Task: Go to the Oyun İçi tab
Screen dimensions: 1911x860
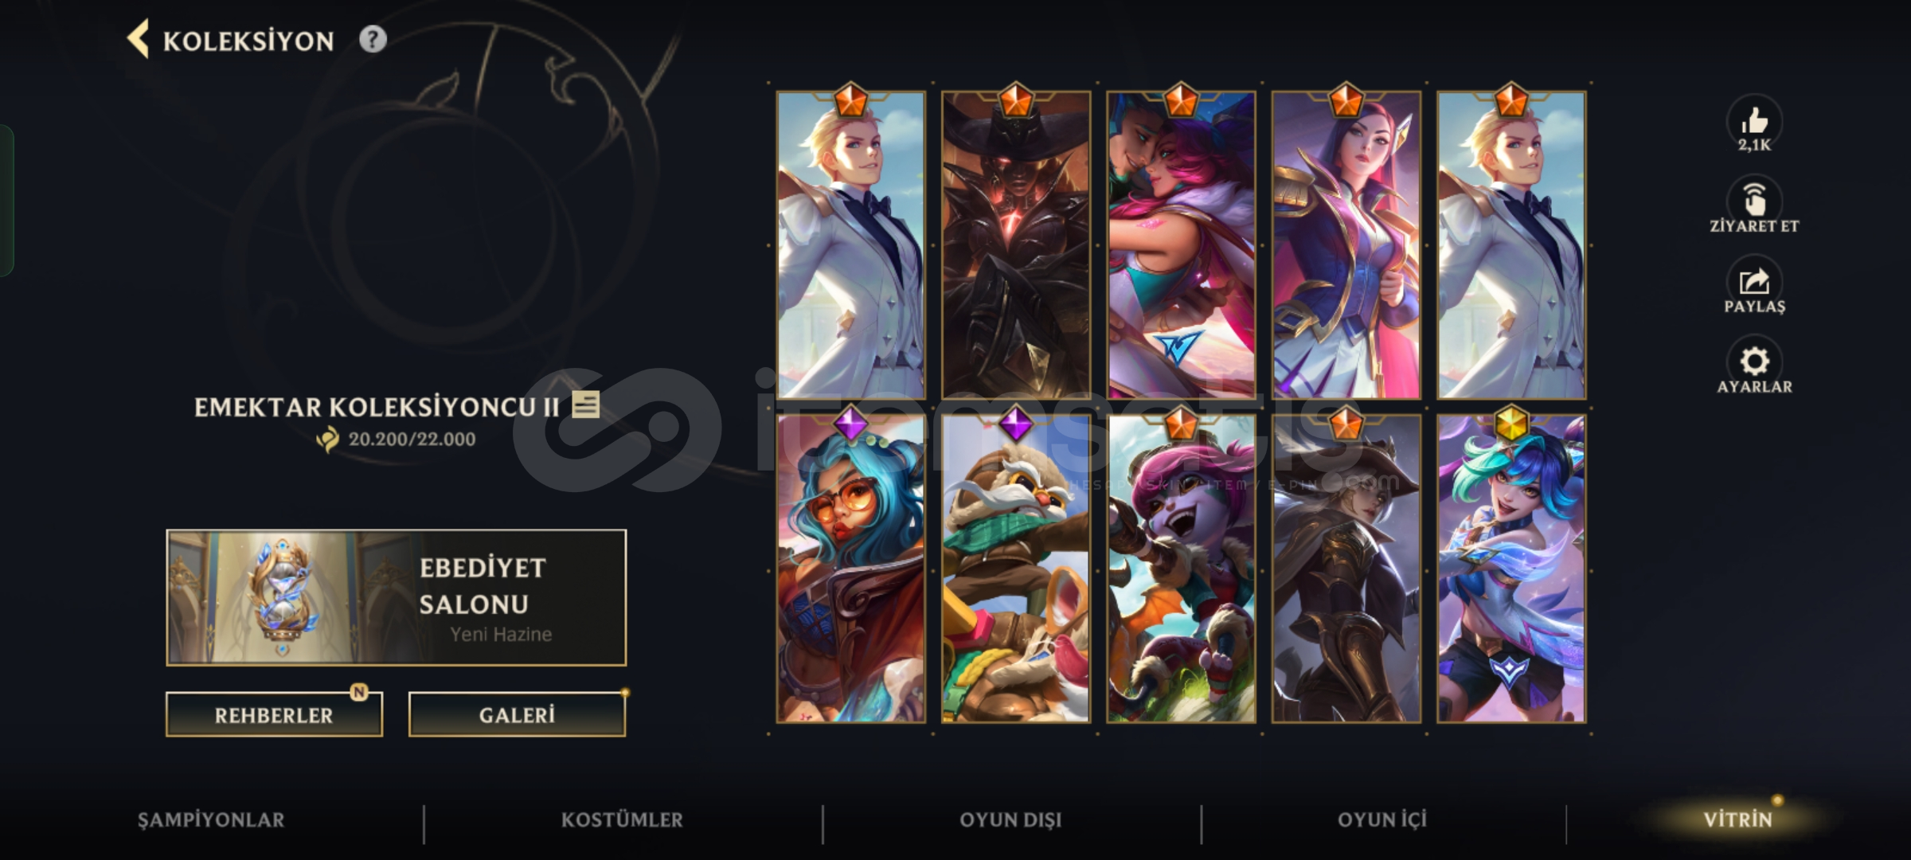Action: click(x=1382, y=820)
